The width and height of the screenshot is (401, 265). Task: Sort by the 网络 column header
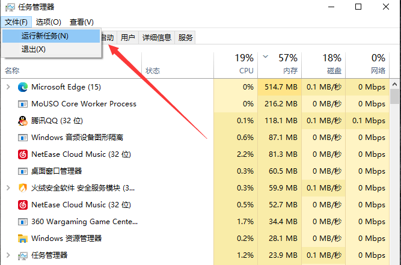click(x=367, y=65)
